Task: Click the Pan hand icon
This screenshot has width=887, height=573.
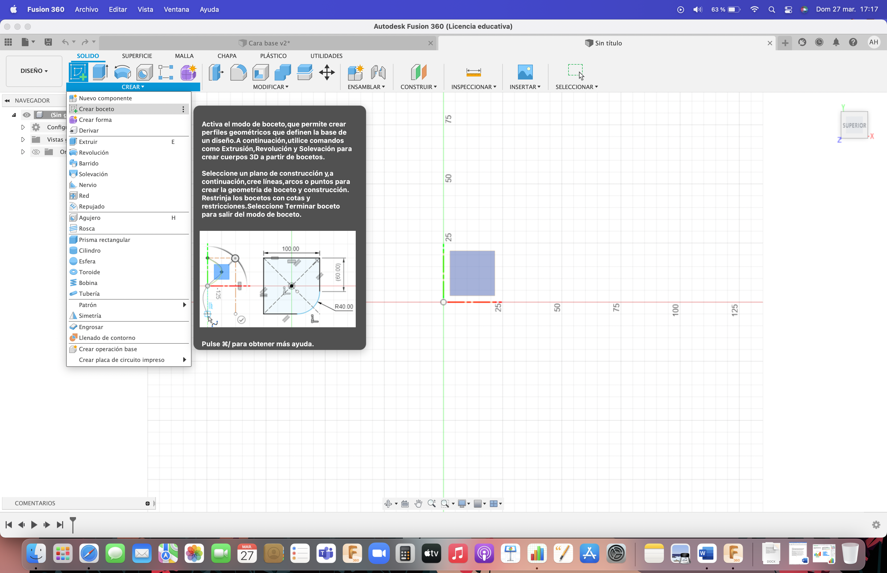Action: tap(418, 503)
